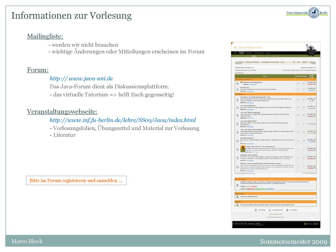Click the 'das virtuelle Tutorium' bullet line

click(x=112, y=94)
